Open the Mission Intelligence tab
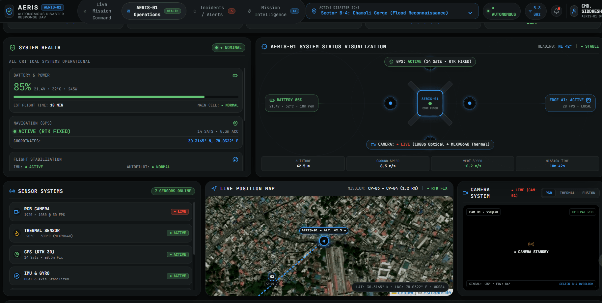Image resolution: width=602 pixels, height=303 pixels. click(x=273, y=11)
